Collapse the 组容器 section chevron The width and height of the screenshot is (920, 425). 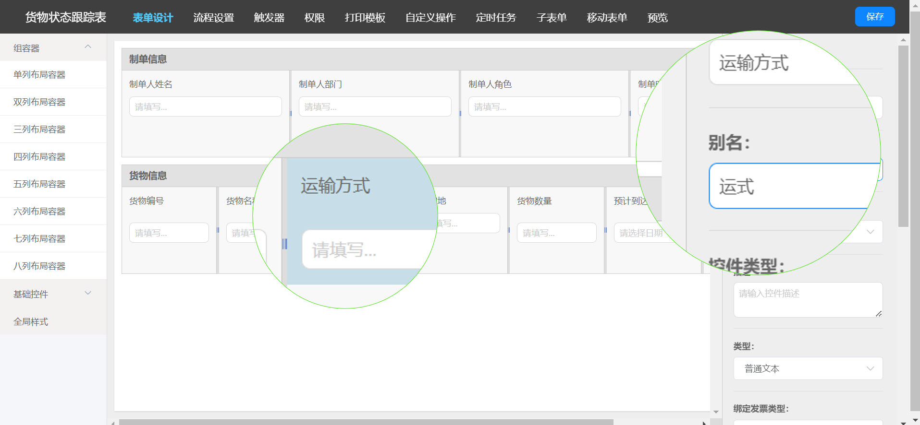click(88, 47)
